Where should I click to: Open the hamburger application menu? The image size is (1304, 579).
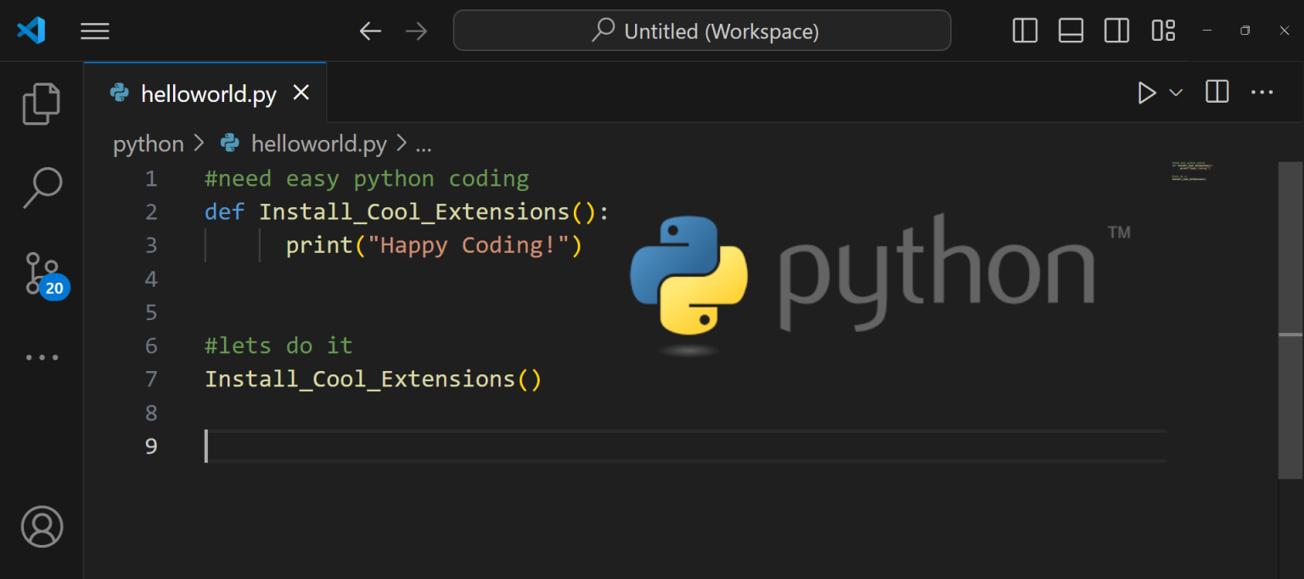(x=95, y=31)
